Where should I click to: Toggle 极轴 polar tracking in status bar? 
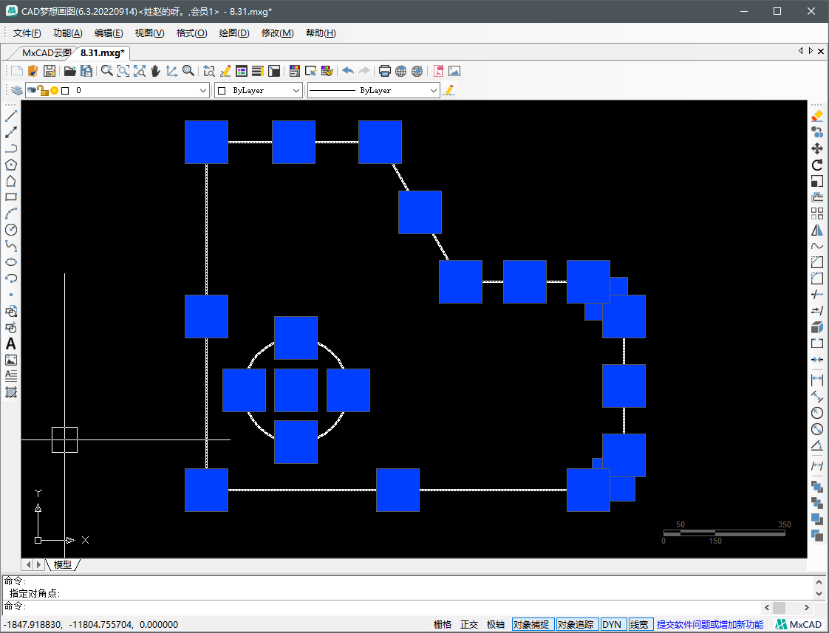coord(495,625)
